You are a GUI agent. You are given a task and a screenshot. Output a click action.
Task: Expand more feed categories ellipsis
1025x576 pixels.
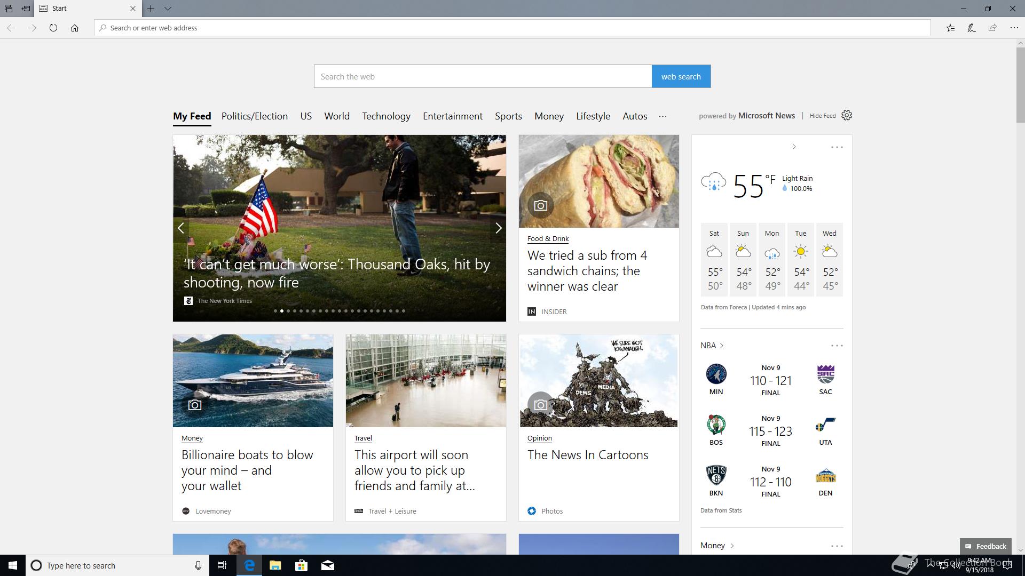[663, 116]
